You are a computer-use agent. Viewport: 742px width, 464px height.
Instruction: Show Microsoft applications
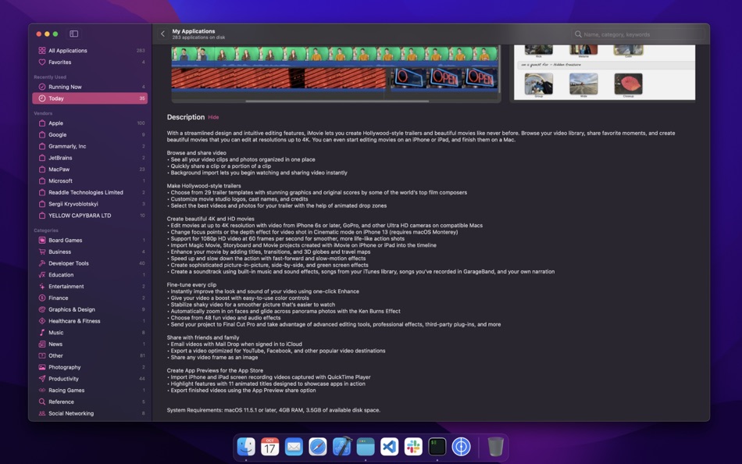[90, 181]
